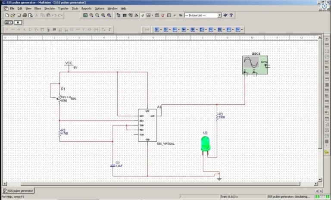Select capacitor C1 1.0uF
This screenshot has width=331, height=200.
tap(113, 166)
